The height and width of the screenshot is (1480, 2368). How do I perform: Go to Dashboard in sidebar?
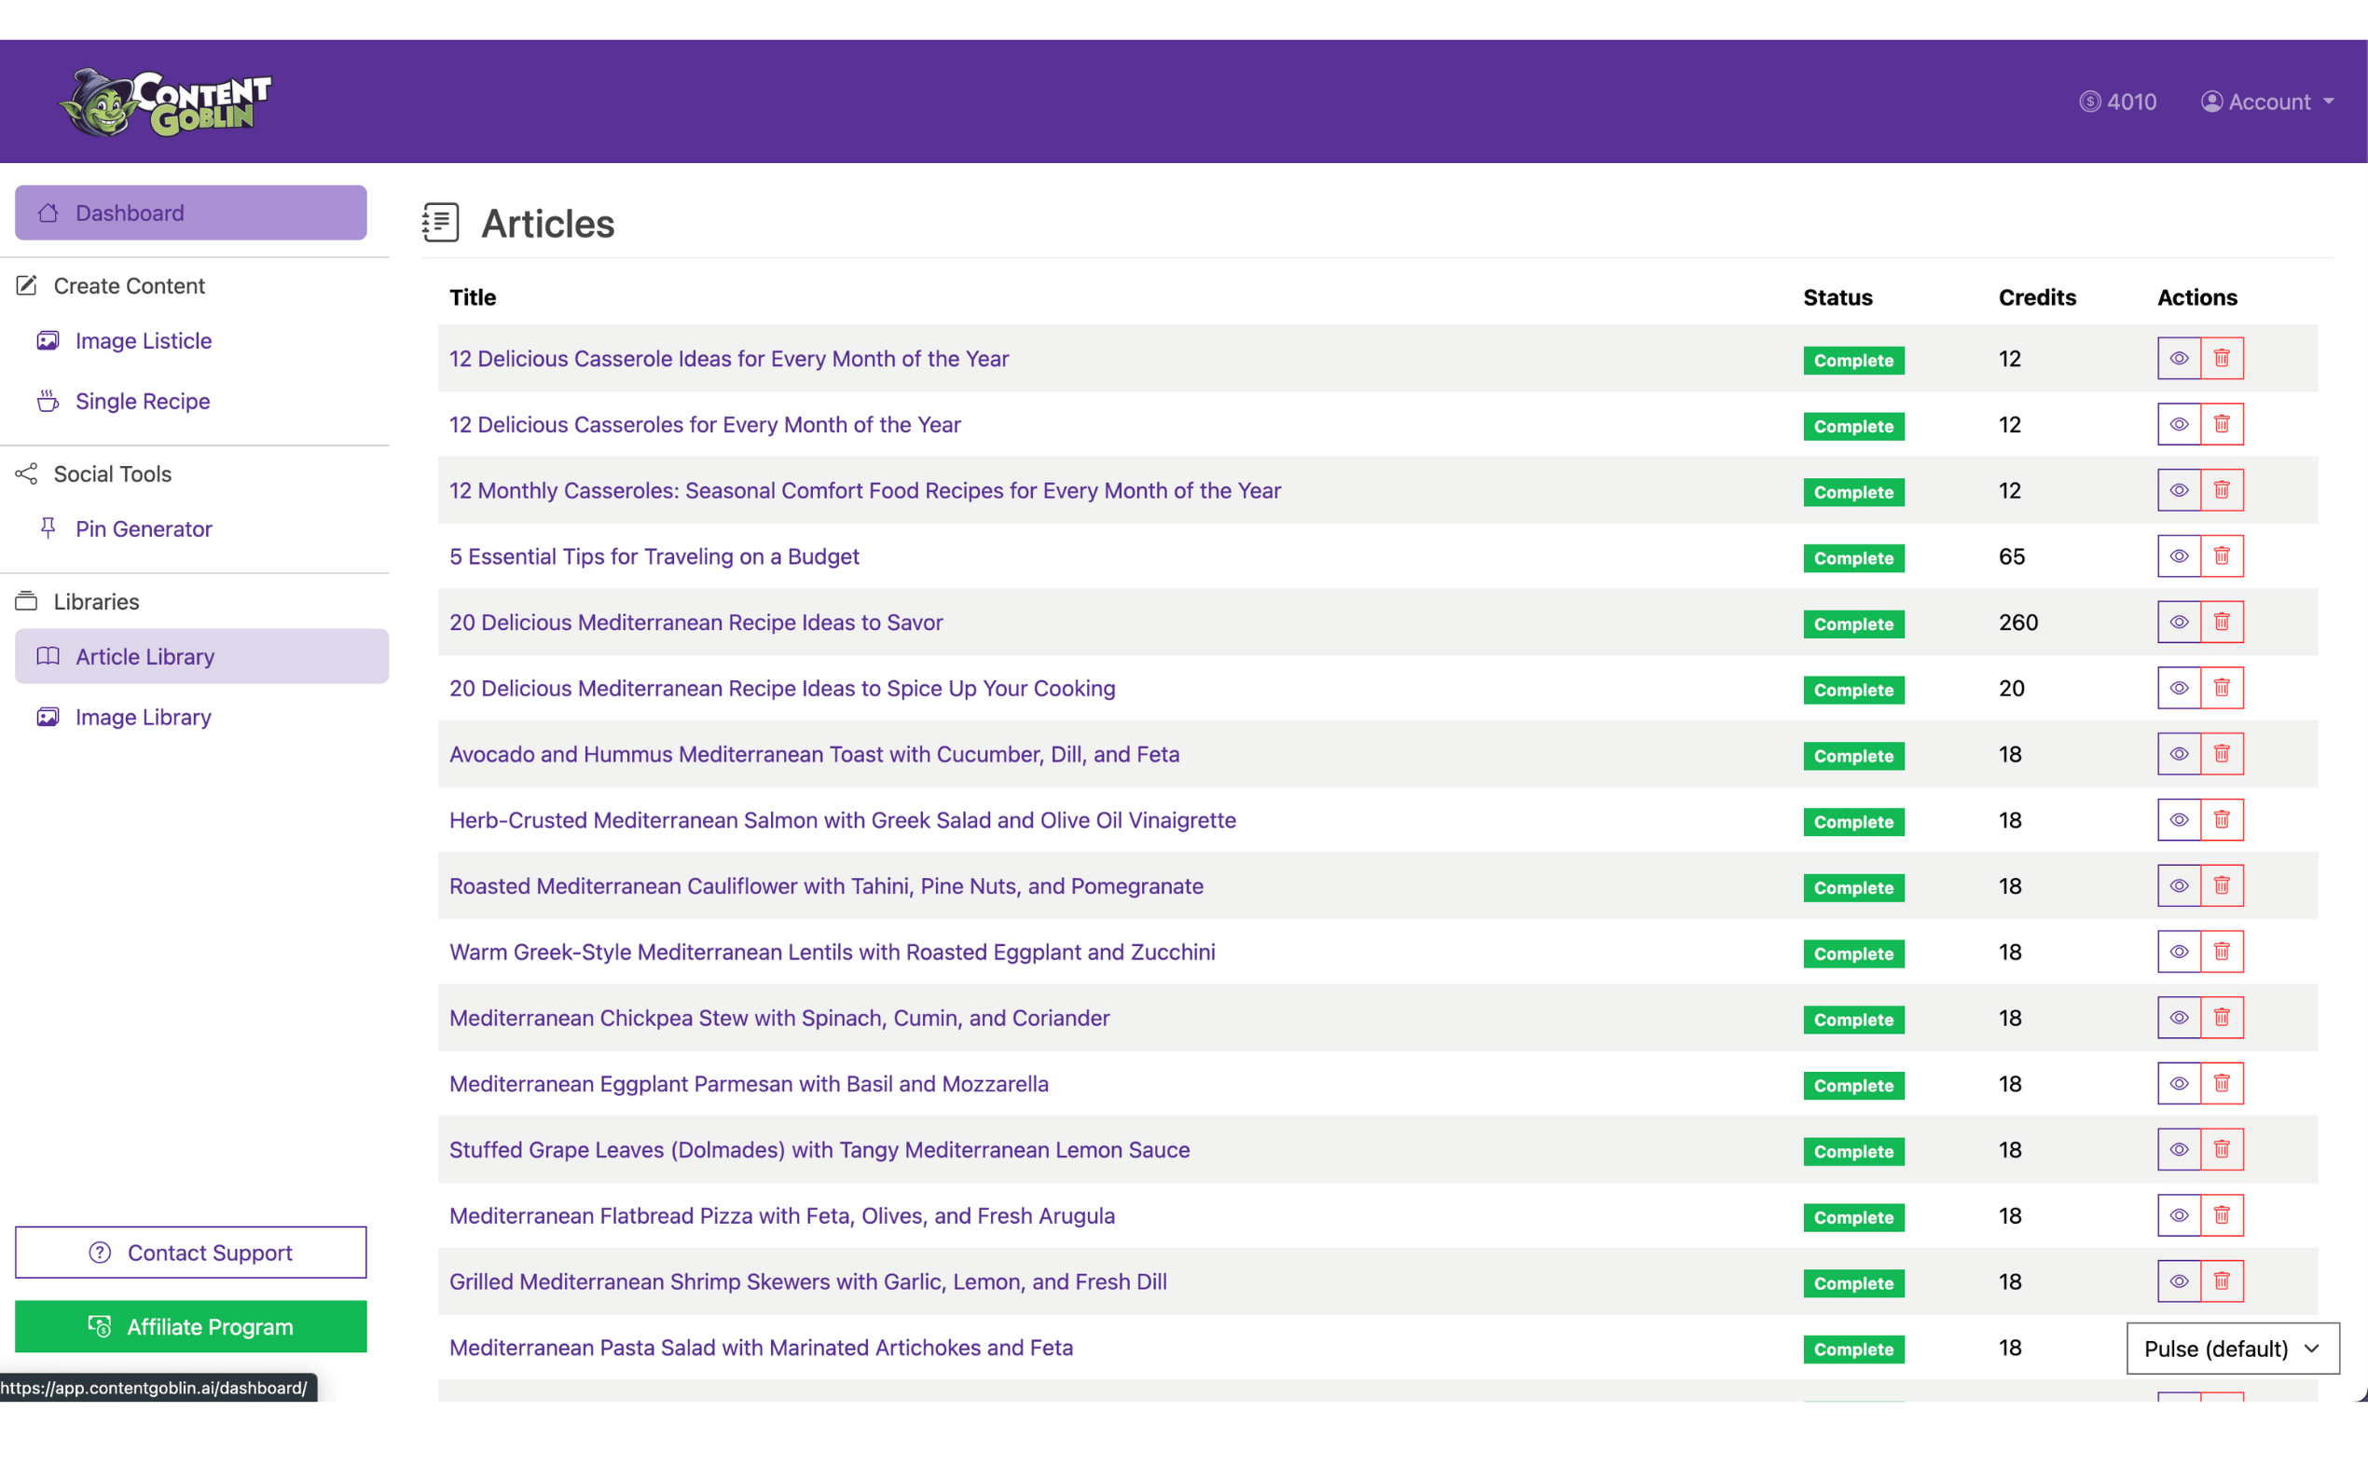coord(191,212)
